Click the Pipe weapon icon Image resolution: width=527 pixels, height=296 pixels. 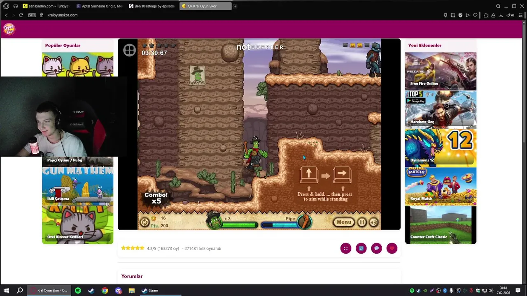305,221
